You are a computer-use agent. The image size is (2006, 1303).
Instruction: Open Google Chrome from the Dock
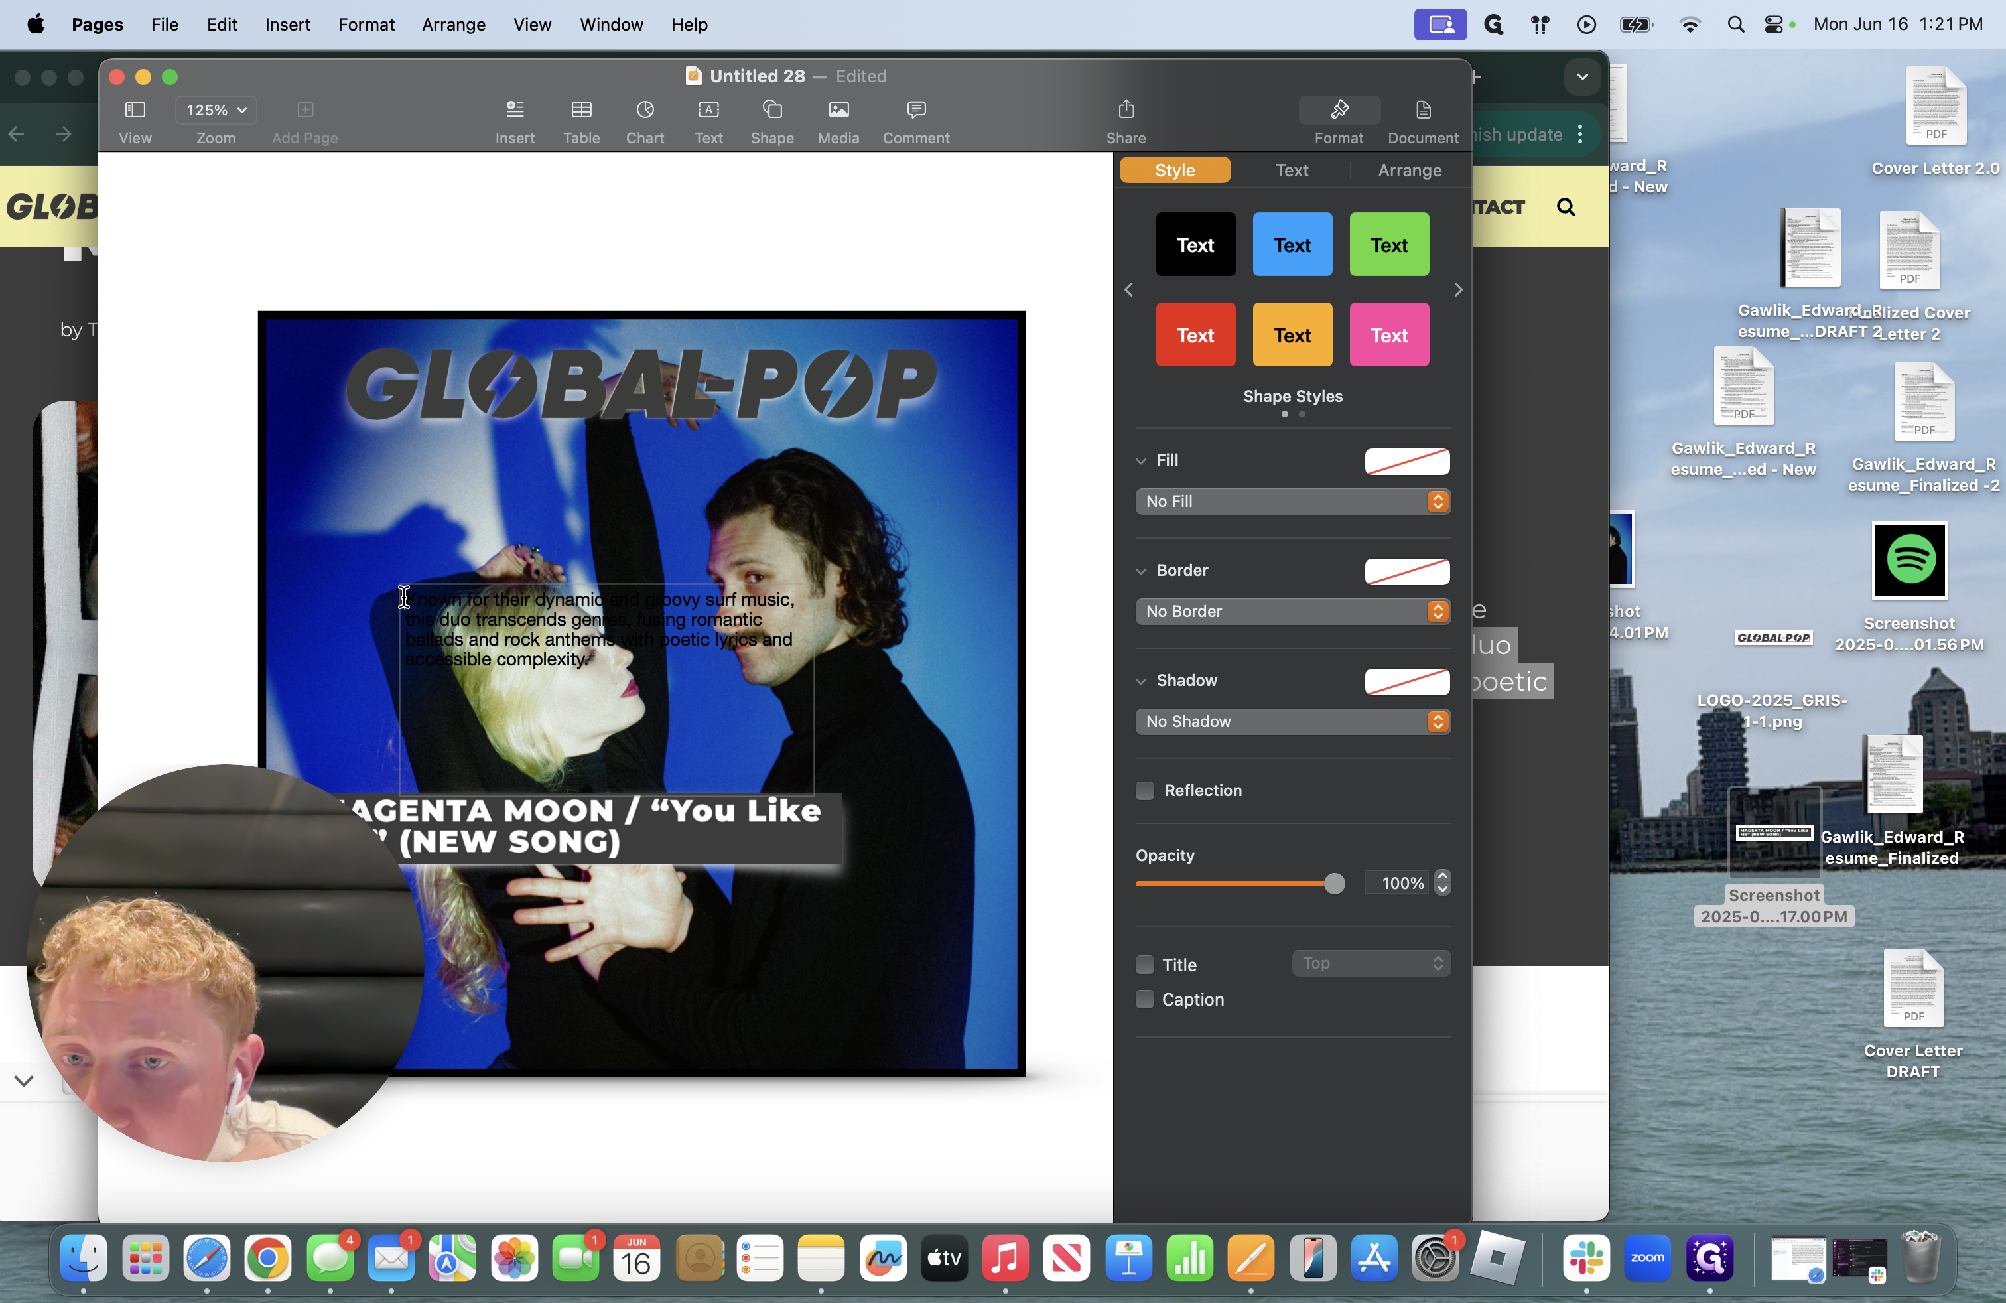pyautogui.click(x=268, y=1259)
